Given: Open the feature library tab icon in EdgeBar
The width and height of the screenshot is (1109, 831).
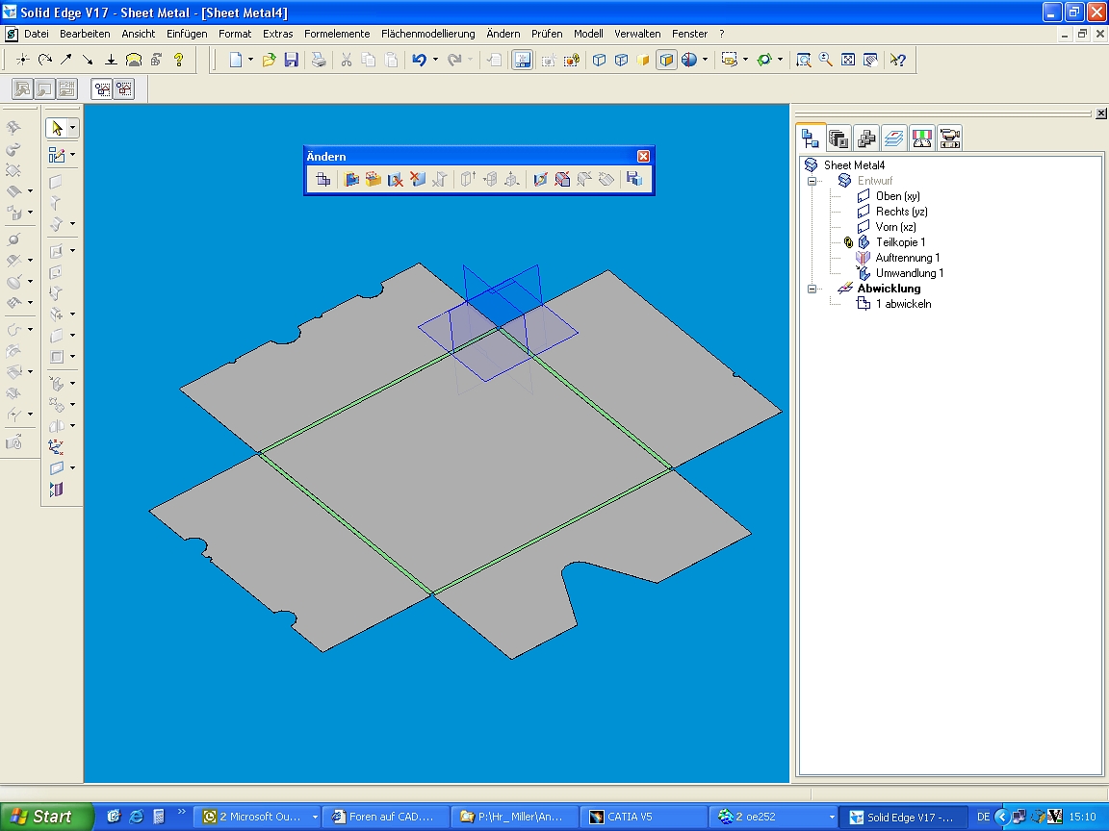Looking at the screenshot, I should point(838,138).
